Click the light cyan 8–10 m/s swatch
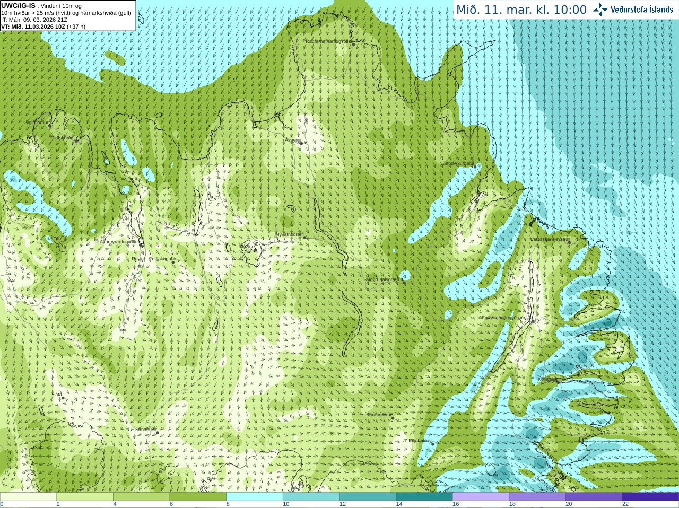Viewport: 679px width, 508px height. [255, 497]
